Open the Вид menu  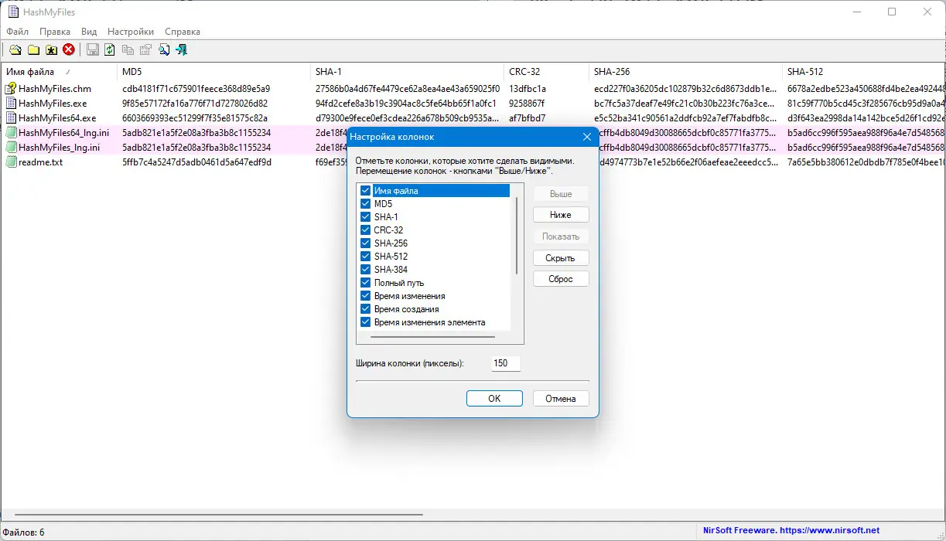pos(89,32)
